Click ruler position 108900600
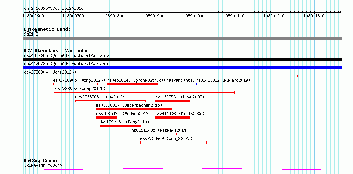Viewport: 353px width, 174px height. (33, 16)
